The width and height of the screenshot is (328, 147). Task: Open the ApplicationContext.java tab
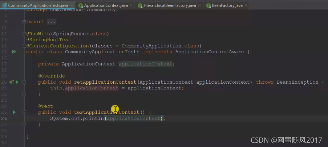click(x=106, y=5)
